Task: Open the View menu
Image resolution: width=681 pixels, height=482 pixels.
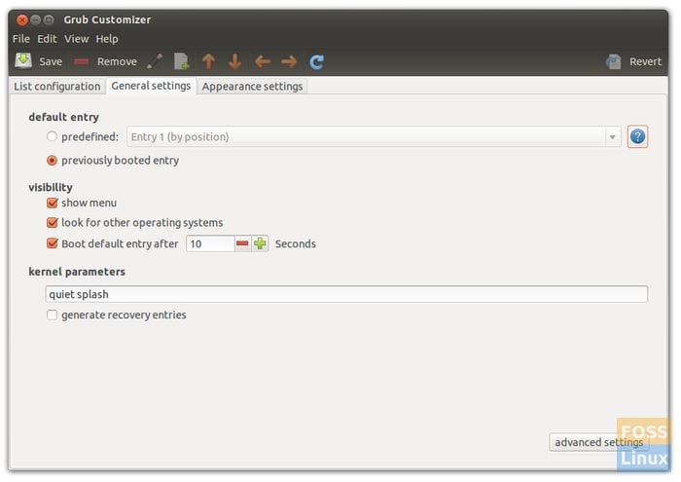Action: (x=77, y=39)
